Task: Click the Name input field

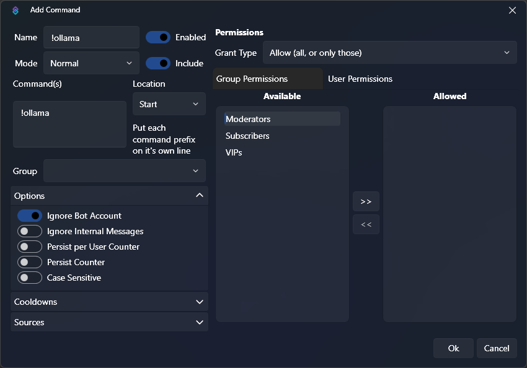Action: [x=92, y=37]
